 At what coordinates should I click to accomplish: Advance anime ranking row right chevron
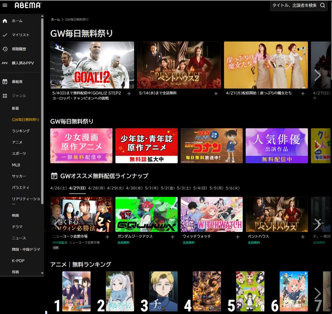coord(317,293)
